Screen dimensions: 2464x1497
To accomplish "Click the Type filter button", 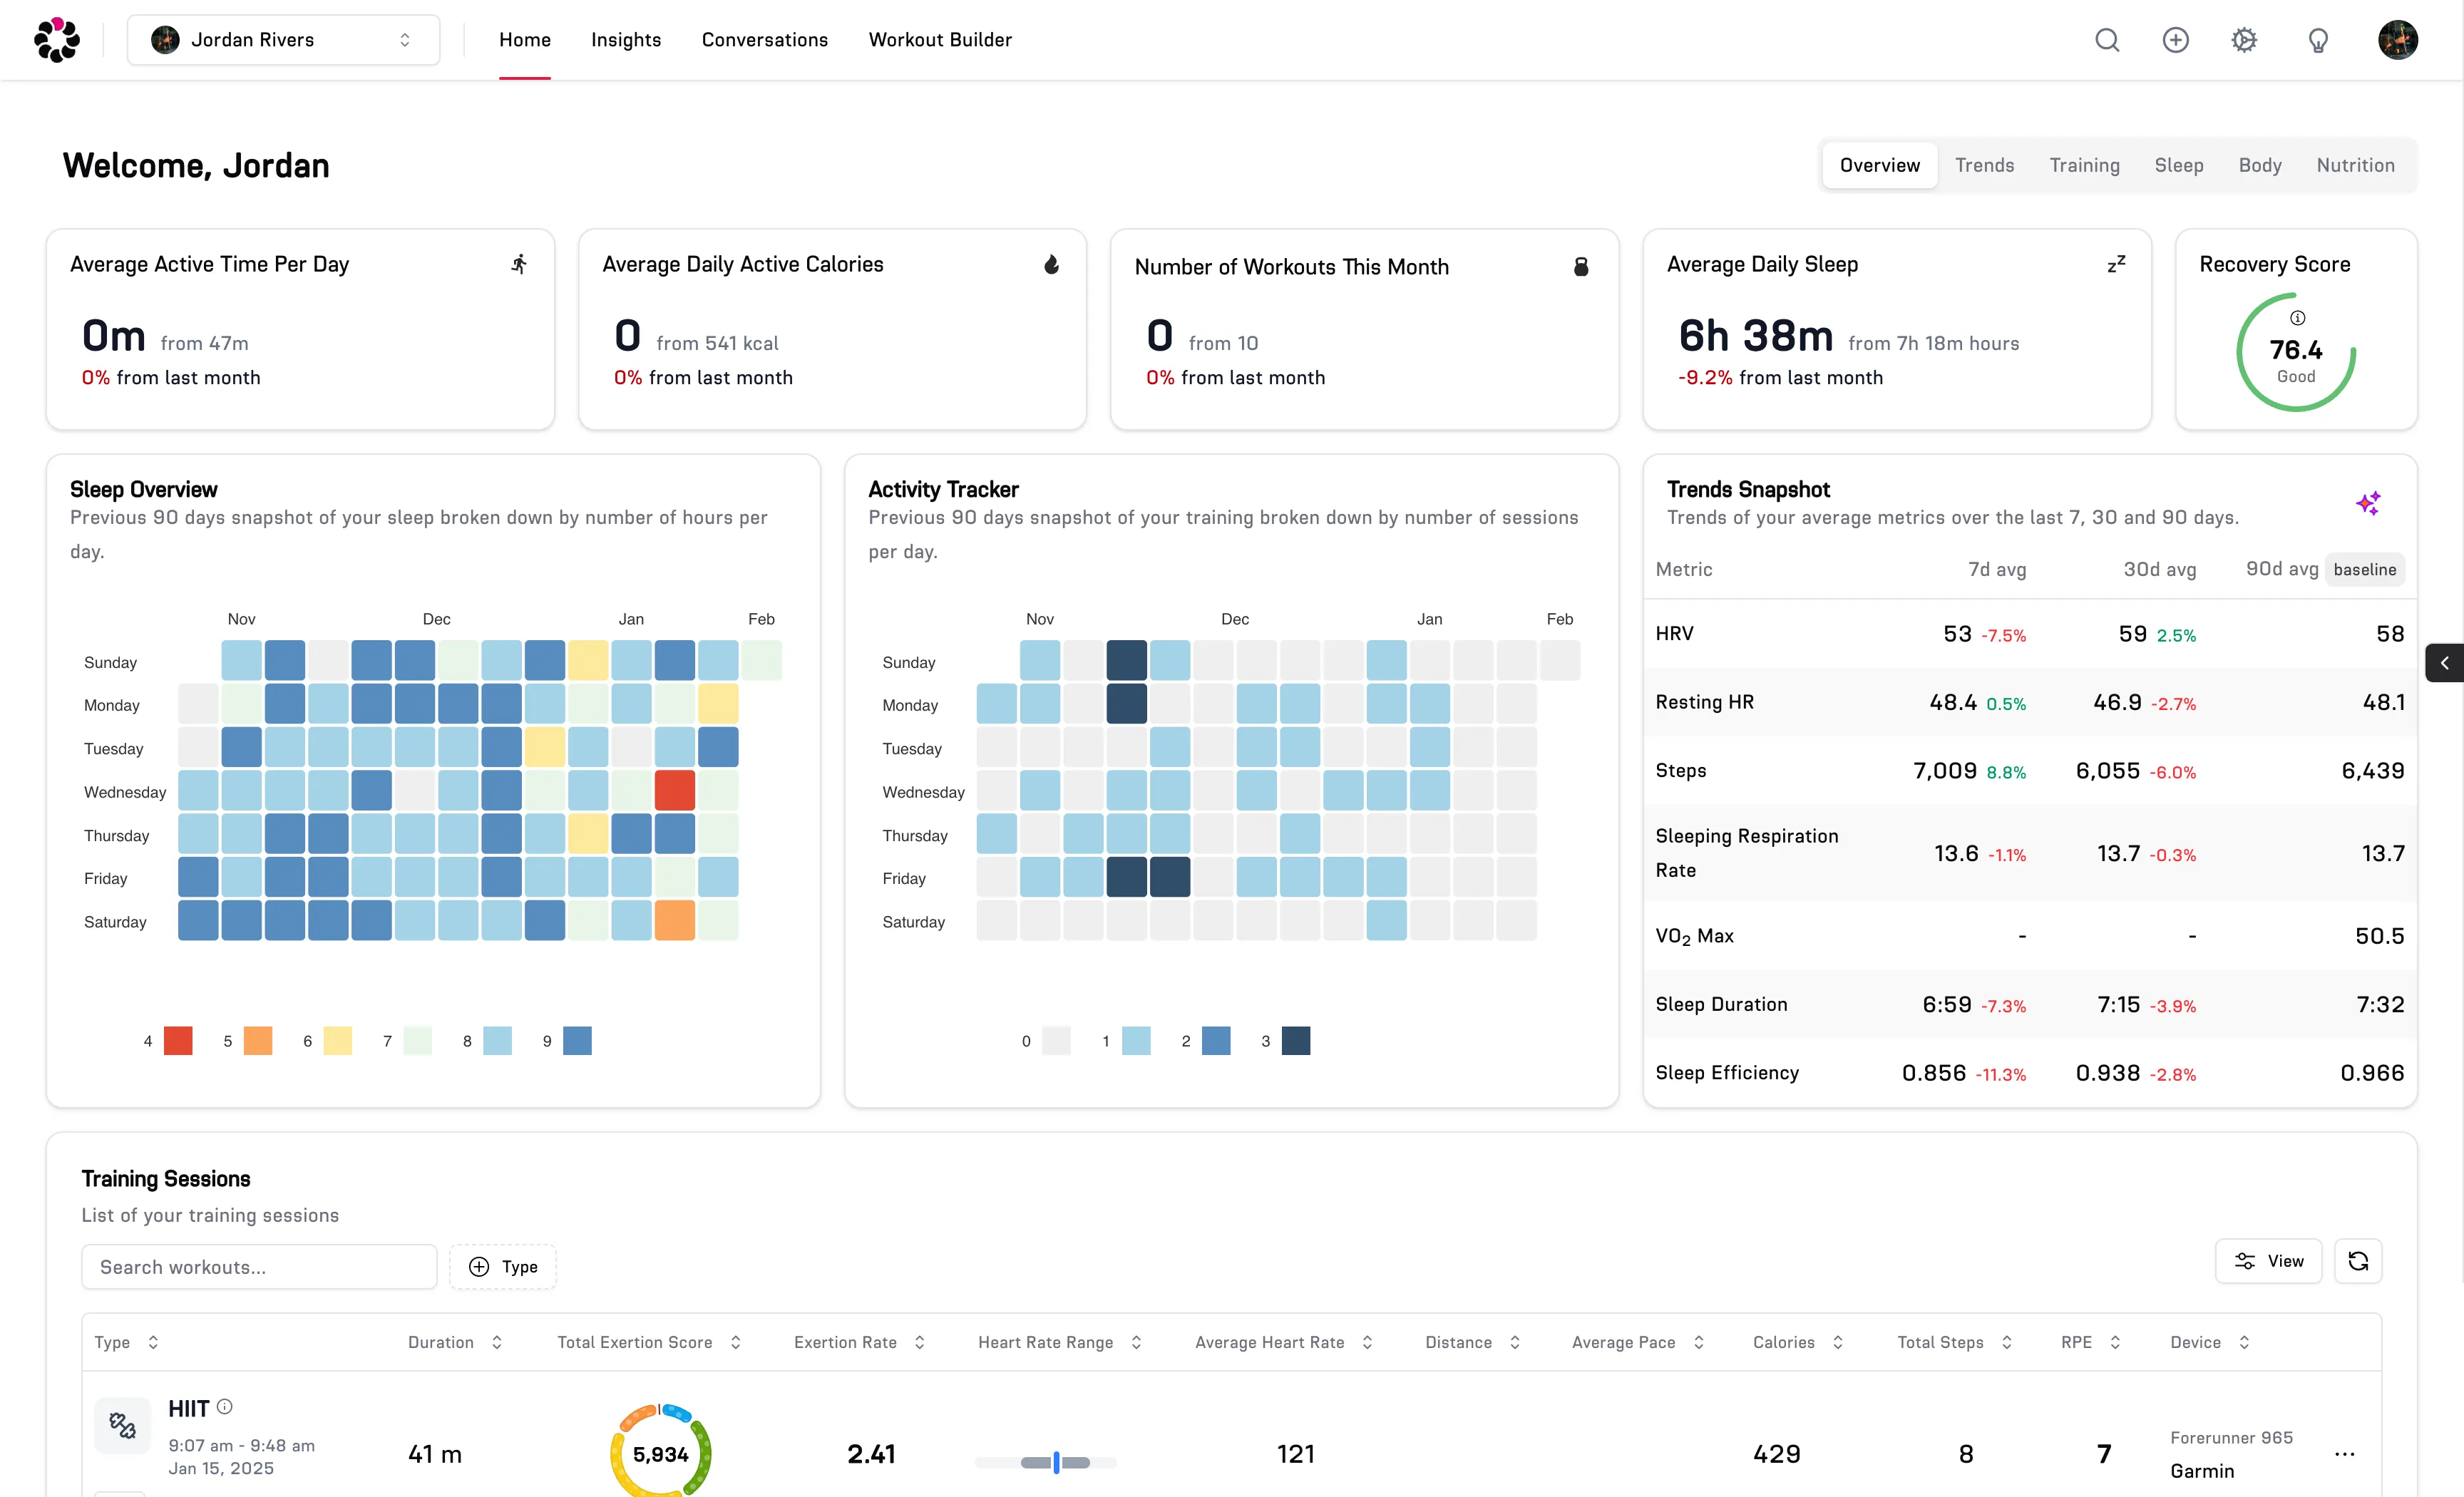I will point(503,1267).
